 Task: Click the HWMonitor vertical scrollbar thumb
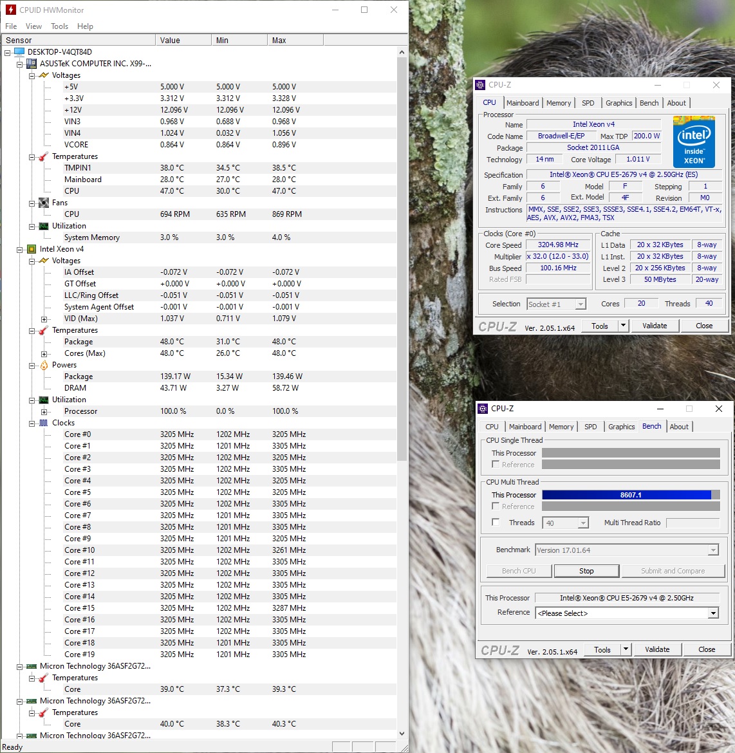[402, 259]
